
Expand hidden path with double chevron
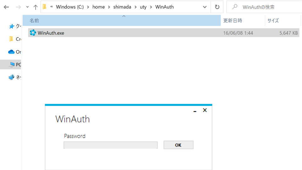[x=51, y=7]
